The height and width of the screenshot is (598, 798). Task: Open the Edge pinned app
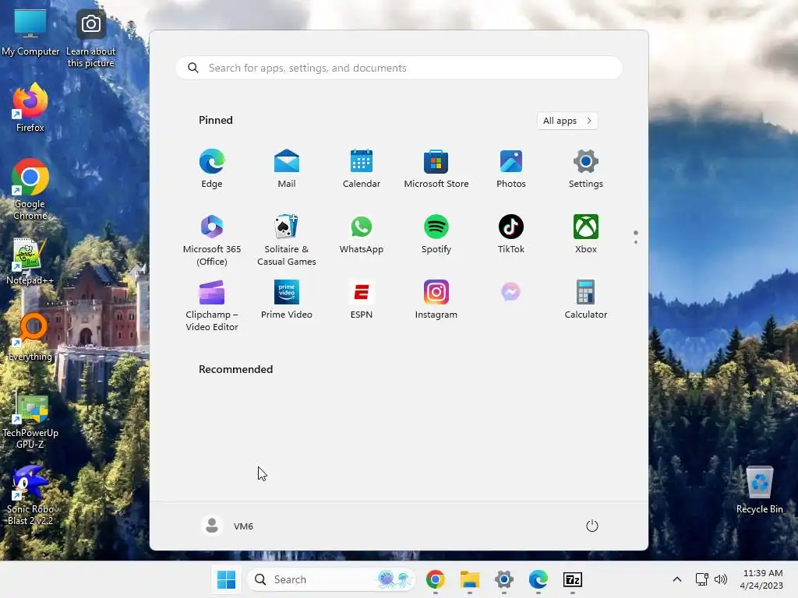click(212, 169)
